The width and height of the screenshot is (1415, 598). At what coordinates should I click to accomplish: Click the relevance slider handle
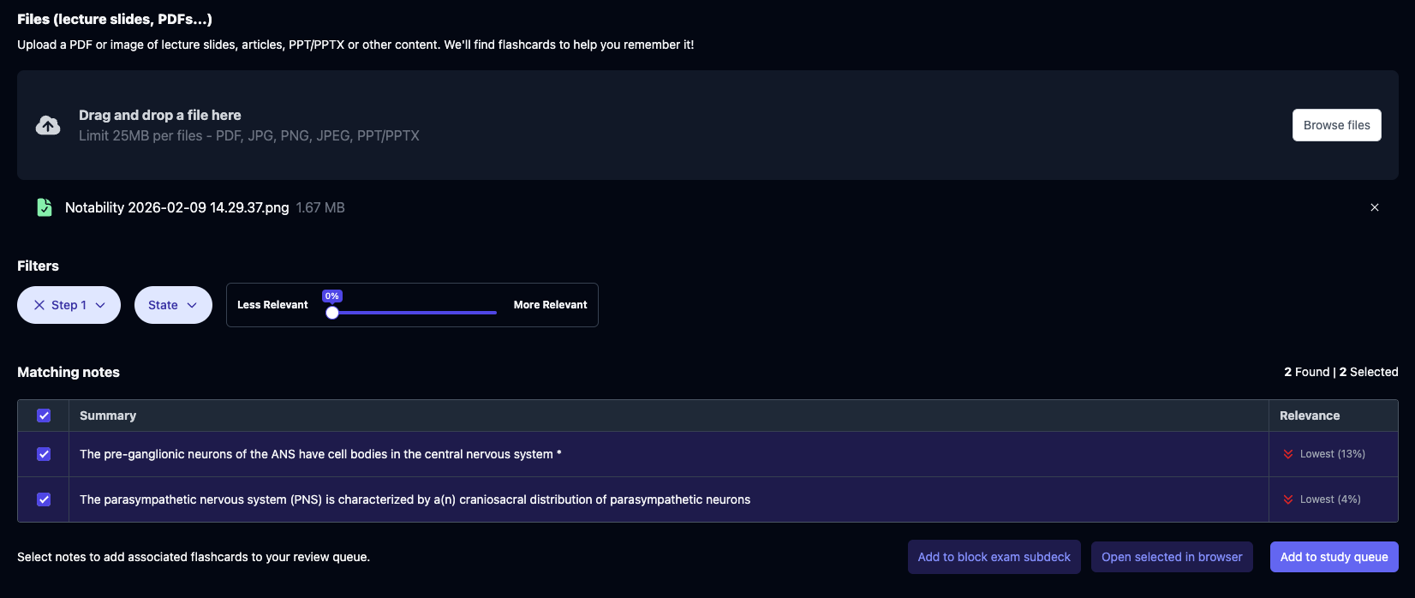pos(332,313)
